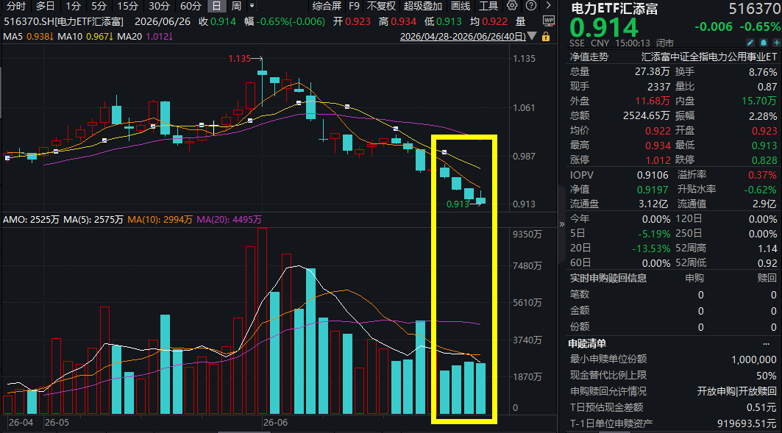Screen dimensions: 782x433
Task: Collapse the side panel double-arrow
Action: (x=562, y=224)
